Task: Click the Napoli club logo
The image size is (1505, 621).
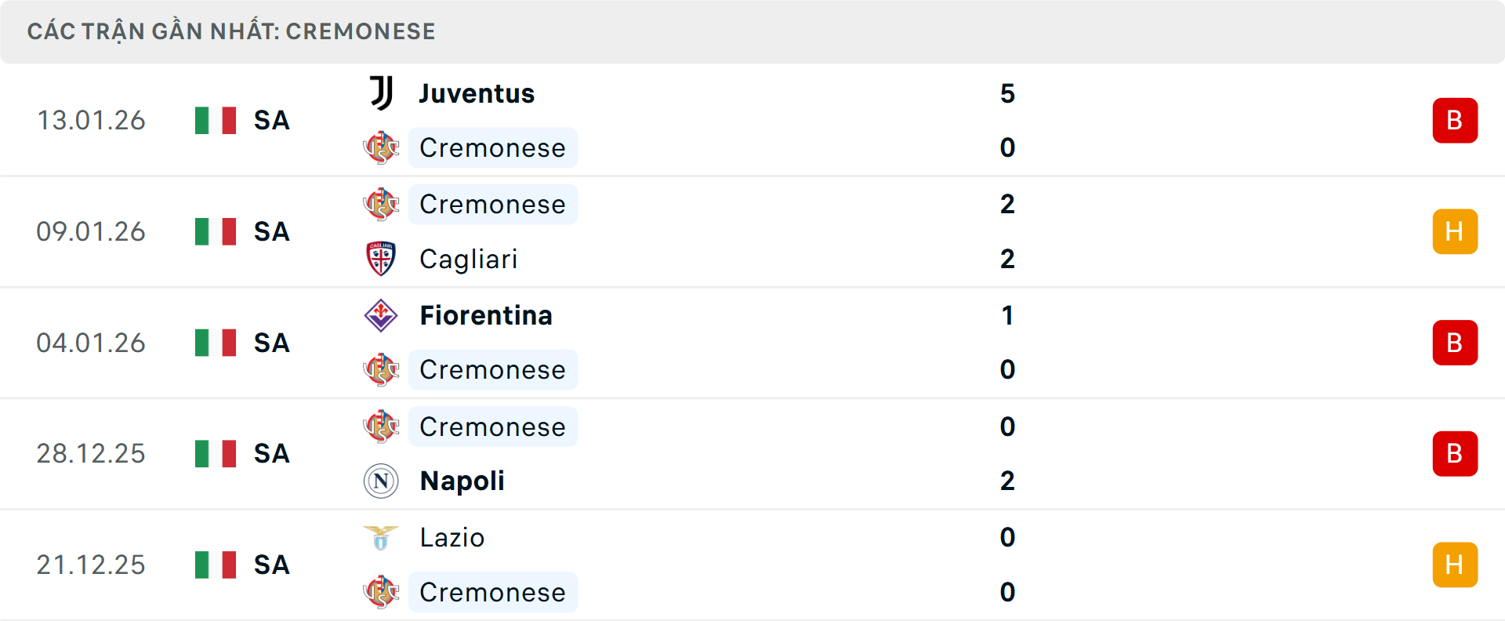Action: coord(381,481)
